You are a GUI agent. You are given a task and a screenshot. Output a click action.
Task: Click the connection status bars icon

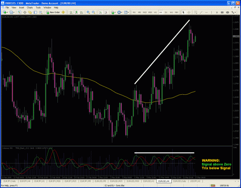[213, 186]
